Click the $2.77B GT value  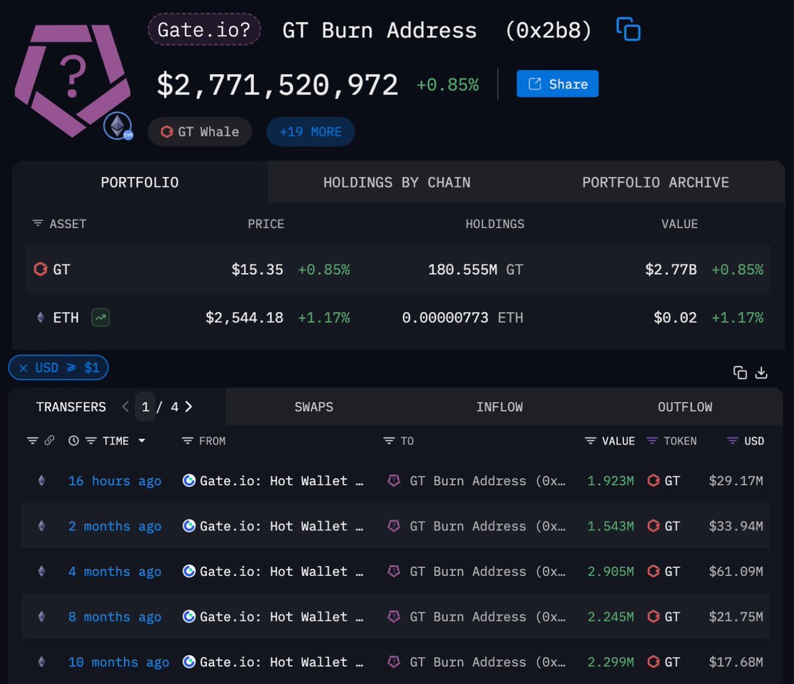point(671,270)
